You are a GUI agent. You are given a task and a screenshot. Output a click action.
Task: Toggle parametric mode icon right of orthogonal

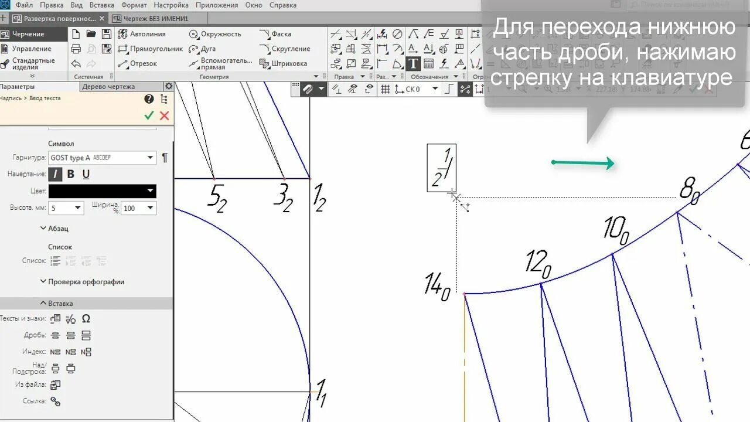coord(465,89)
